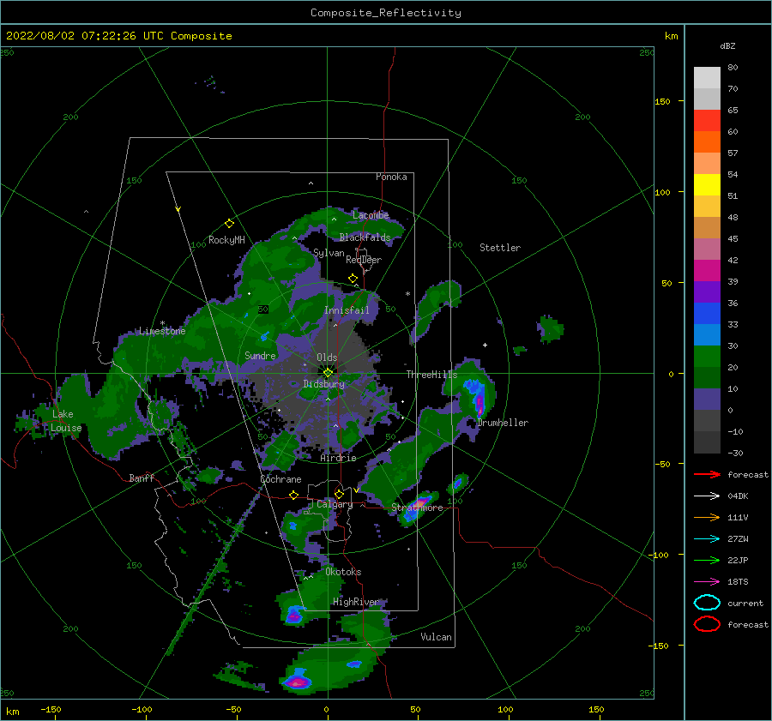Click the dBZ legend heading
772x721 pixels.
(727, 46)
